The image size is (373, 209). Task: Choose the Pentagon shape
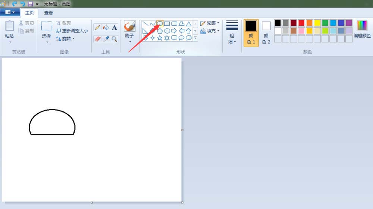tap(160, 31)
